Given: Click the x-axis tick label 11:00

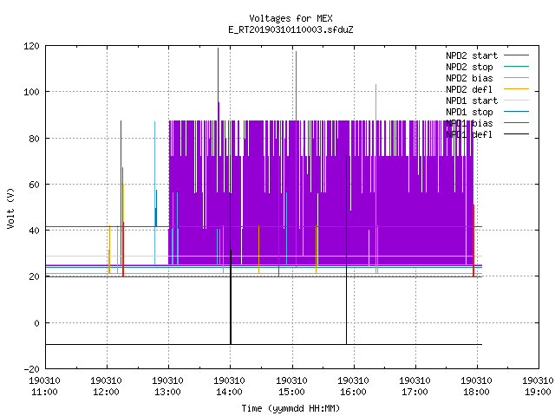Looking at the screenshot, I should pyautogui.click(x=44, y=392).
